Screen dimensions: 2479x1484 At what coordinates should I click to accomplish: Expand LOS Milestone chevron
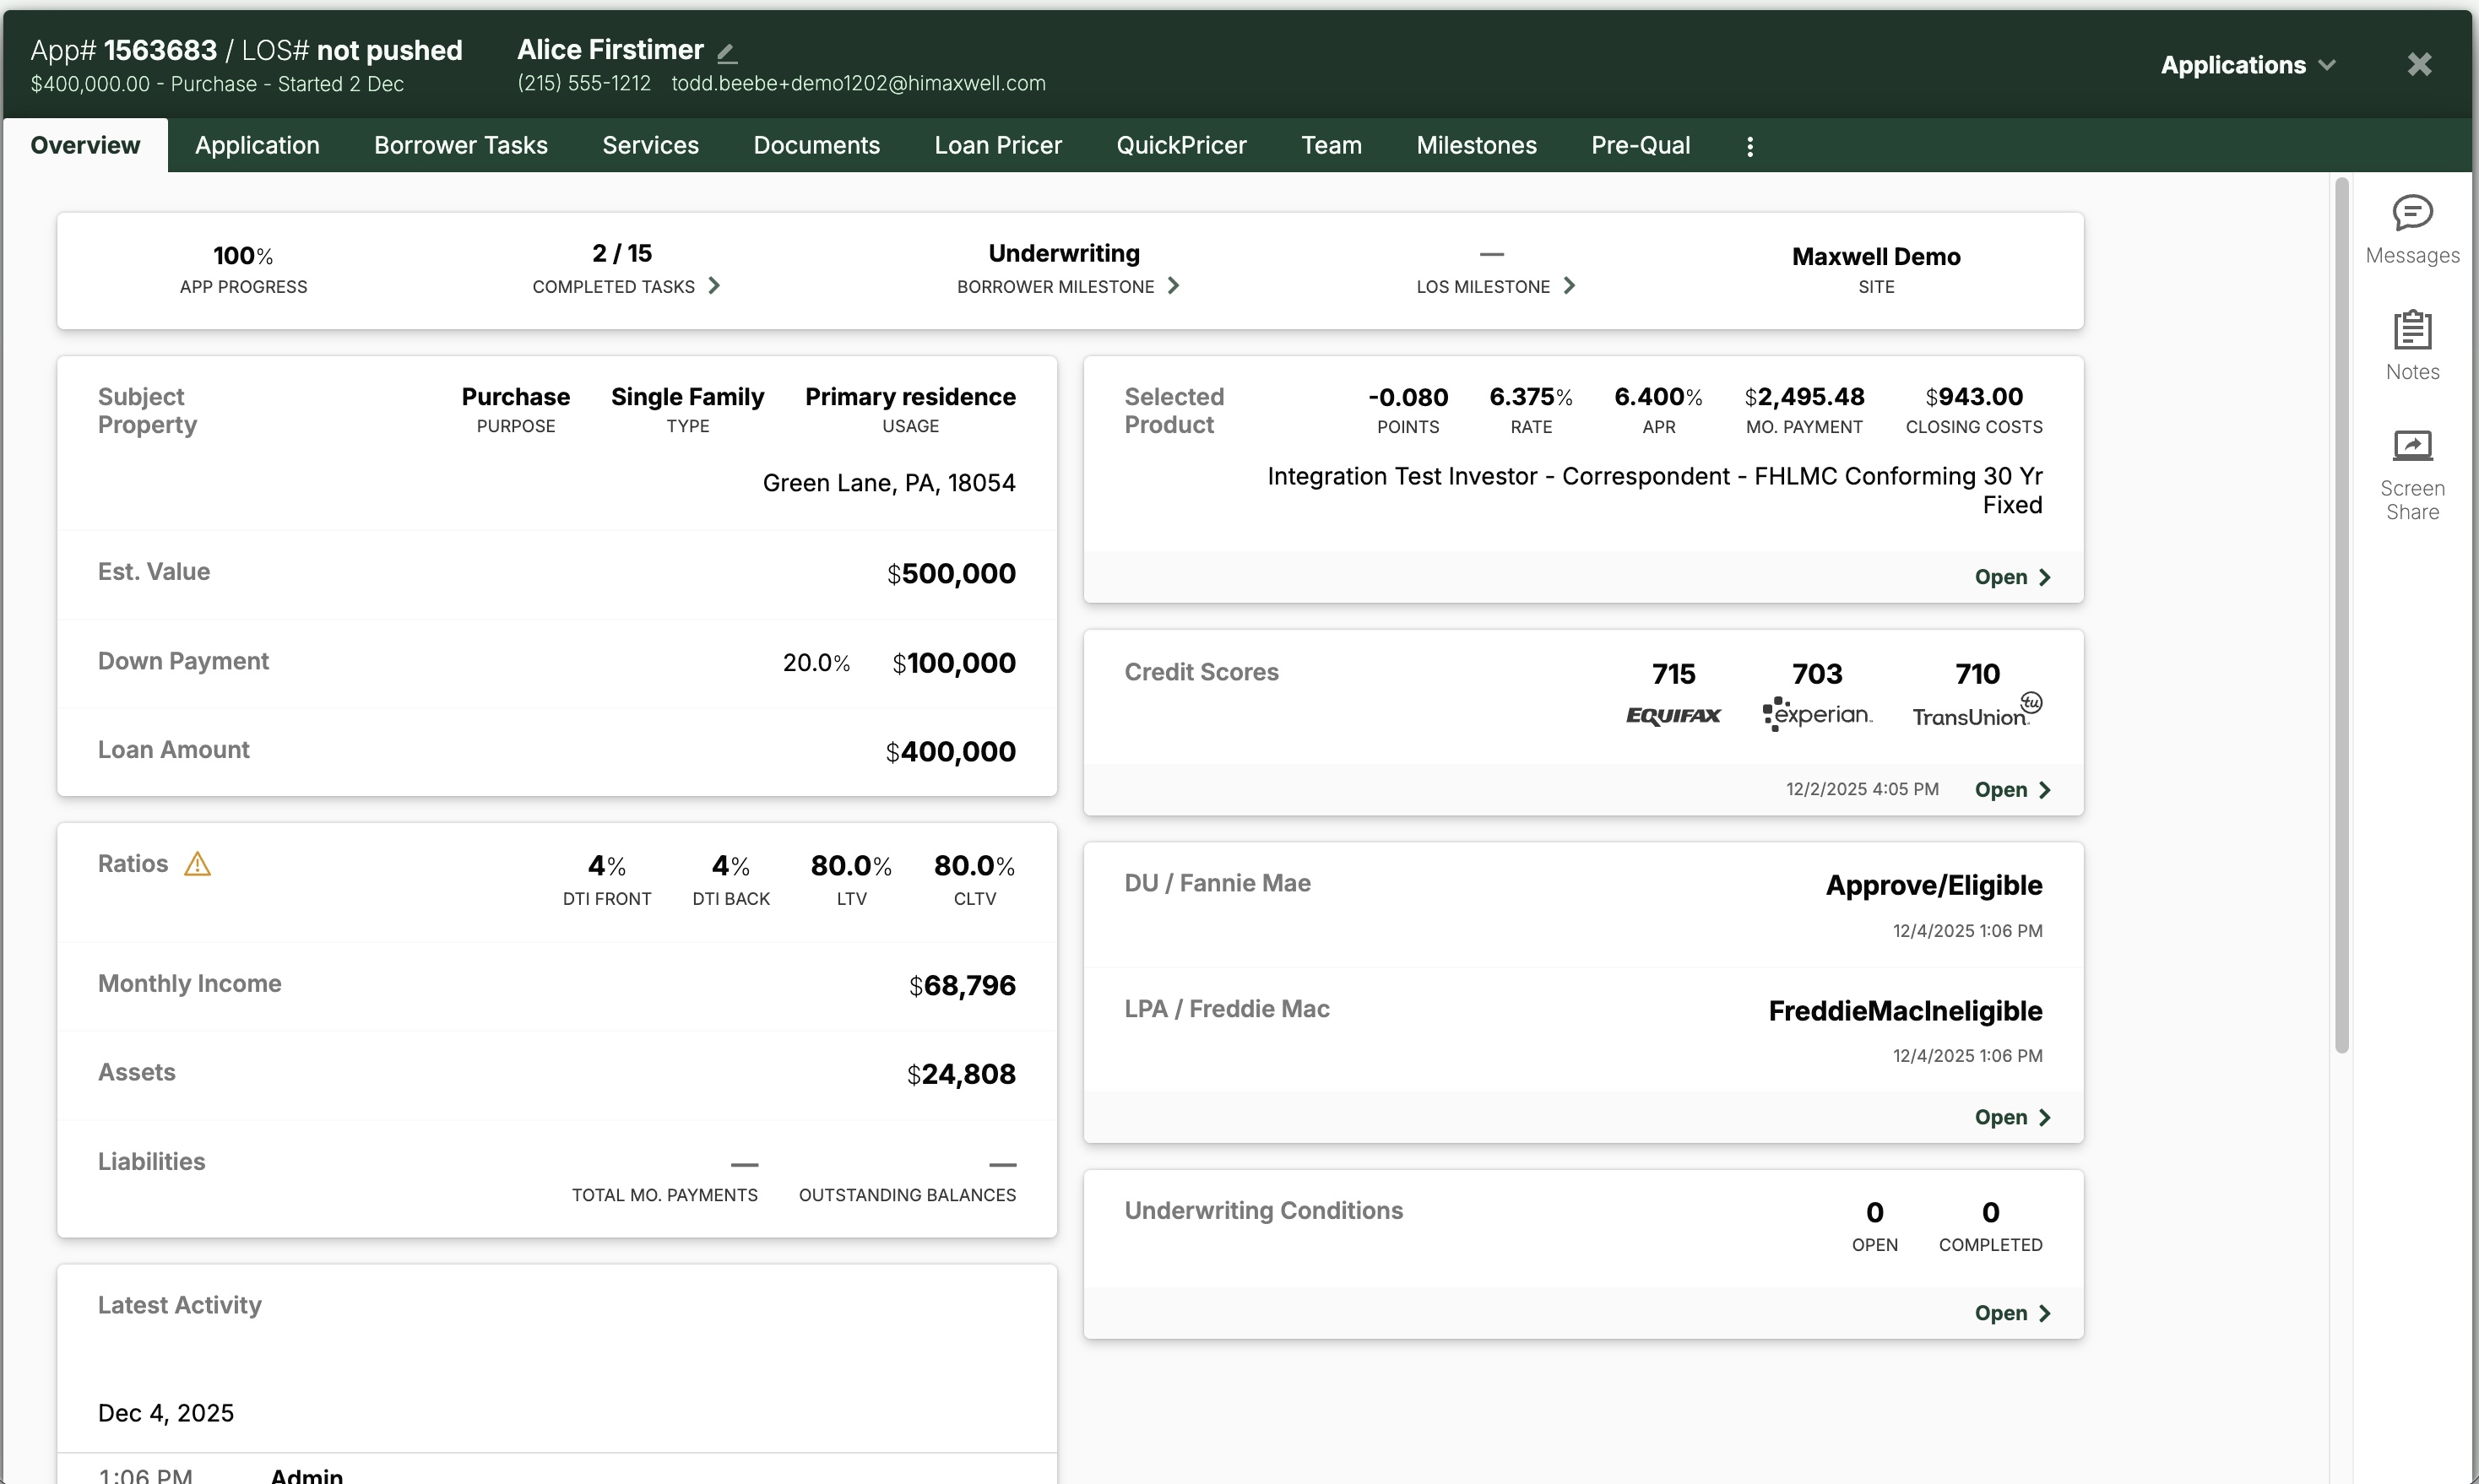(1569, 286)
